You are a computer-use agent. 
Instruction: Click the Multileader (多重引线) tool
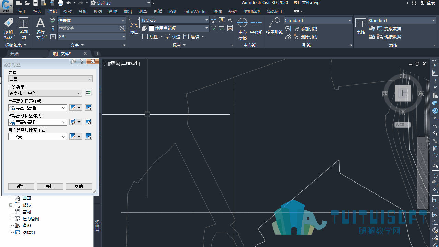tap(274, 26)
